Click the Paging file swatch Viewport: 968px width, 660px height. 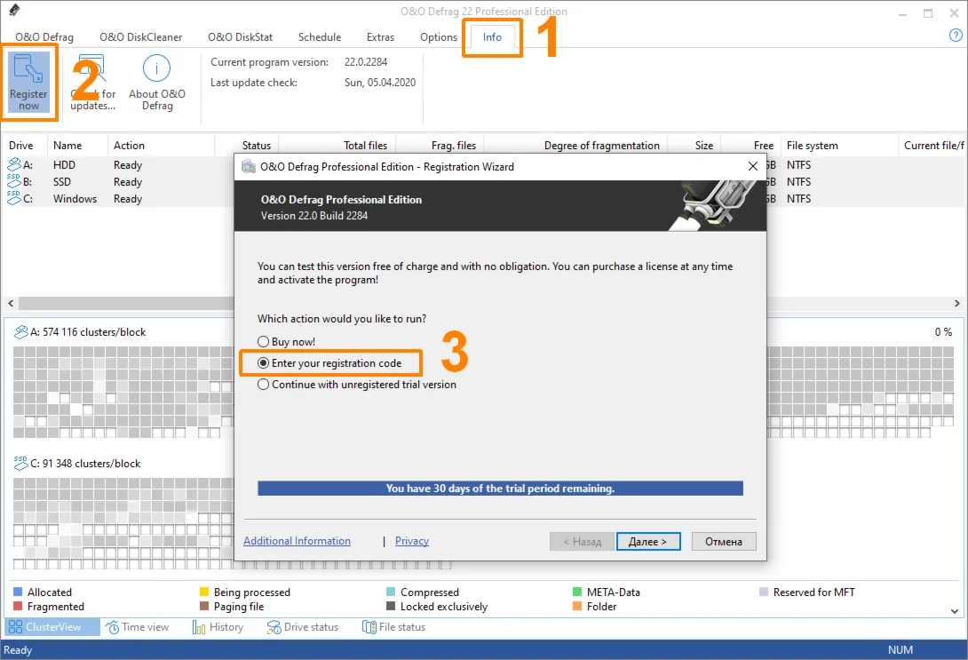click(x=204, y=607)
